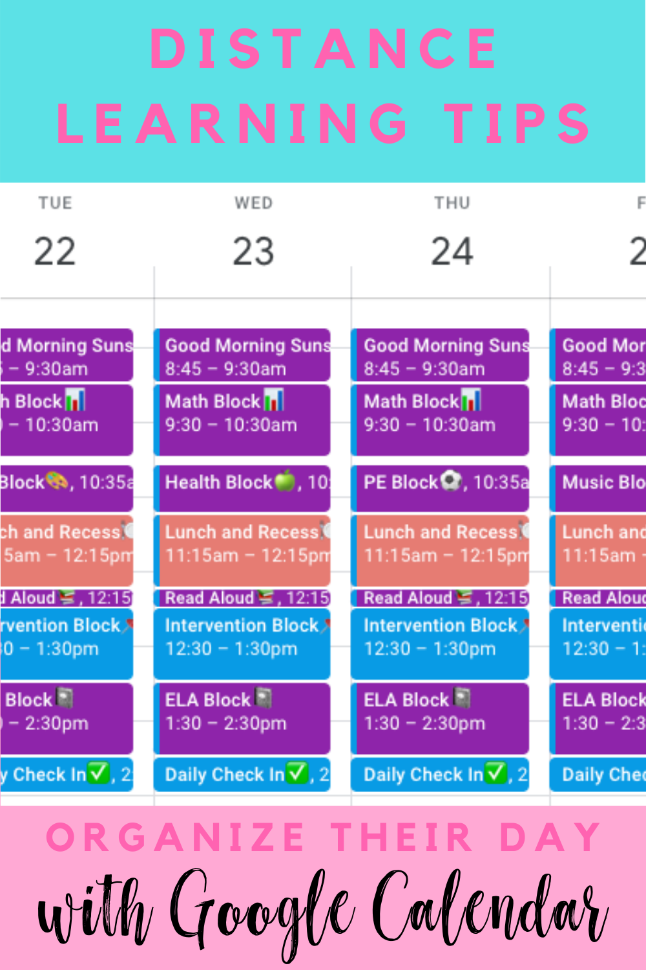Open Wednesday's Good Morning Suns event
This screenshot has width=646, height=970.
click(x=242, y=354)
